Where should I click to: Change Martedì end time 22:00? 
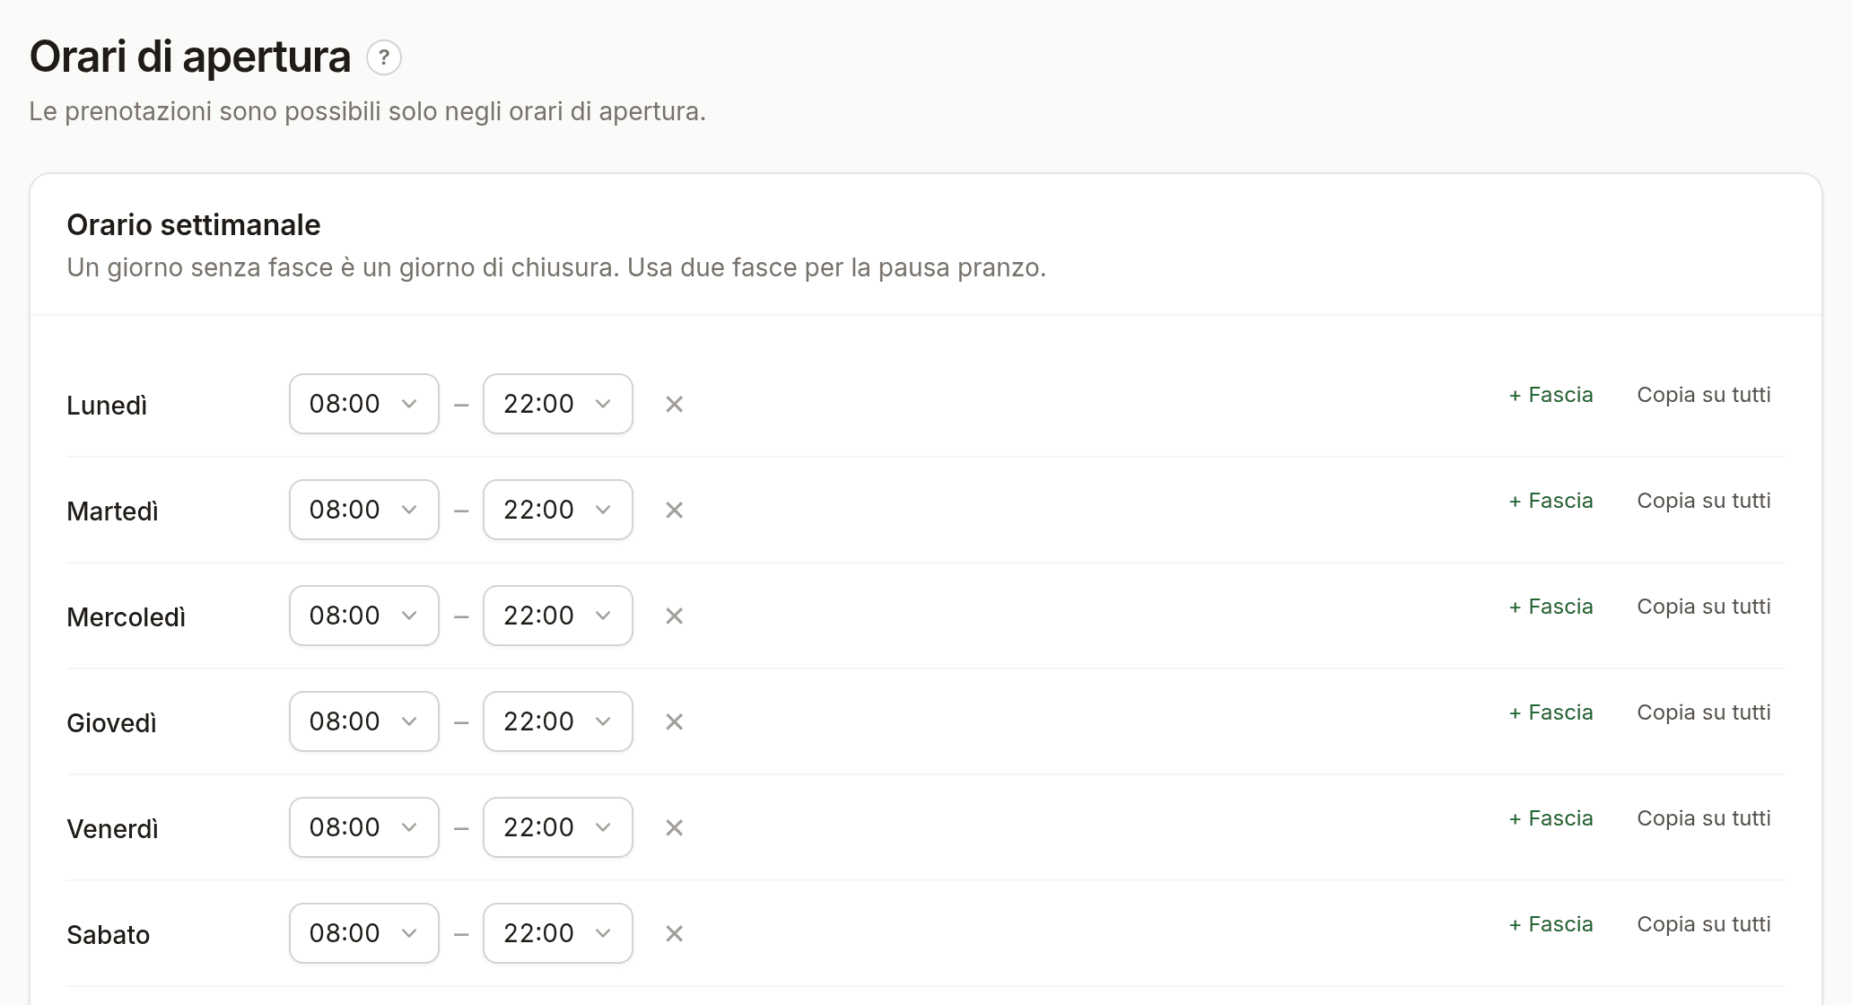pyautogui.click(x=558, y=510)
